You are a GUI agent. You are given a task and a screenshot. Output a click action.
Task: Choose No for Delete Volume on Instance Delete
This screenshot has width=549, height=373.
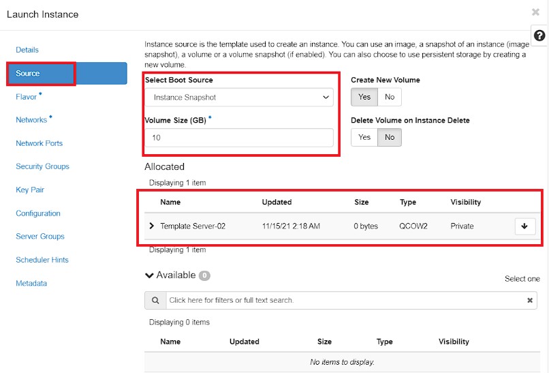pyautogui.click(x=390, y=137)
